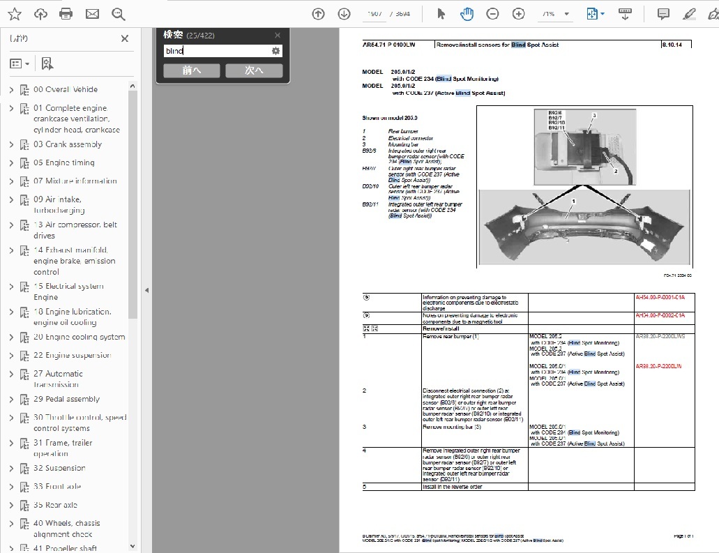Click the next result button 次へ
This screenshot has width=719, height=553.
pyautogui.click(x=254, y=70)
